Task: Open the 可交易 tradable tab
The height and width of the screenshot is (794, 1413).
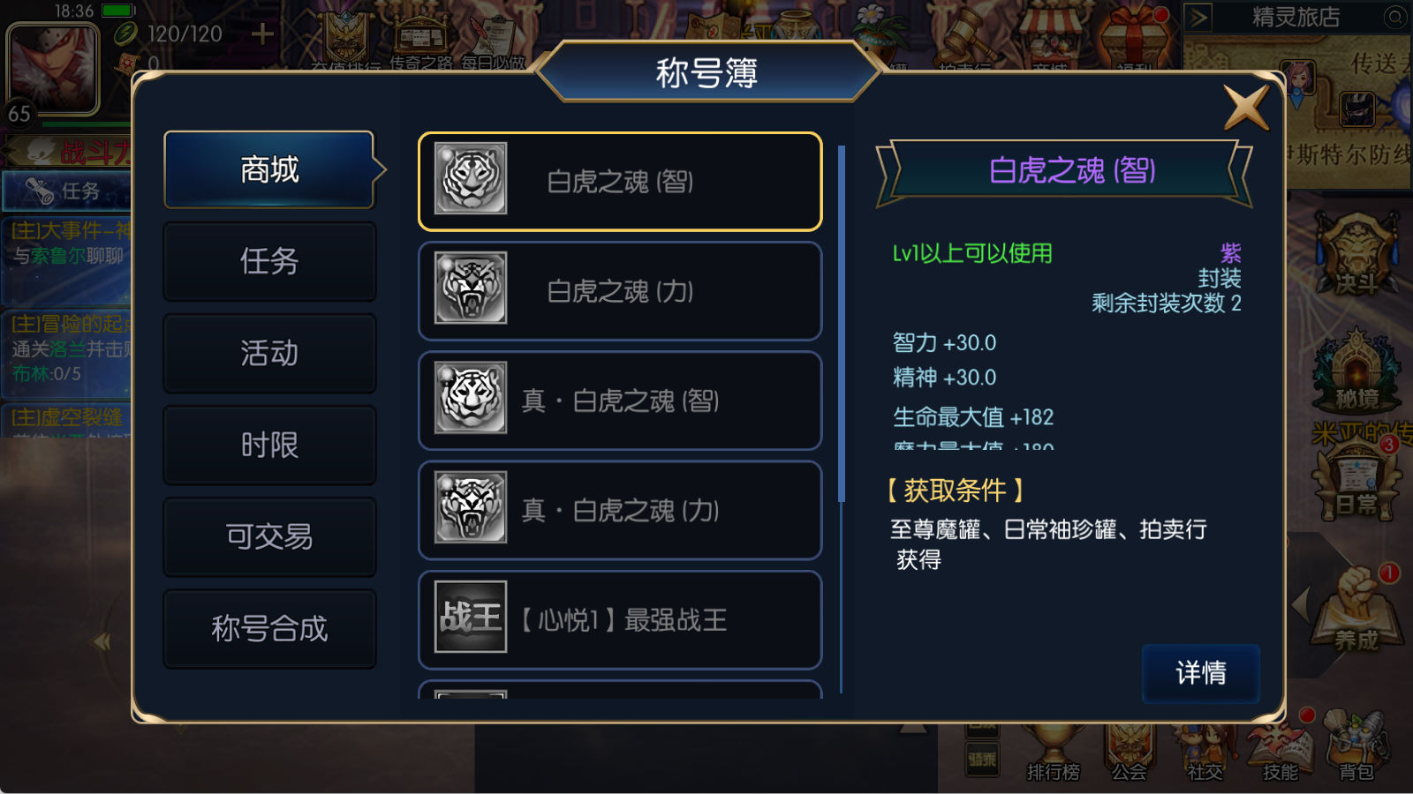Action: point(269,536)
